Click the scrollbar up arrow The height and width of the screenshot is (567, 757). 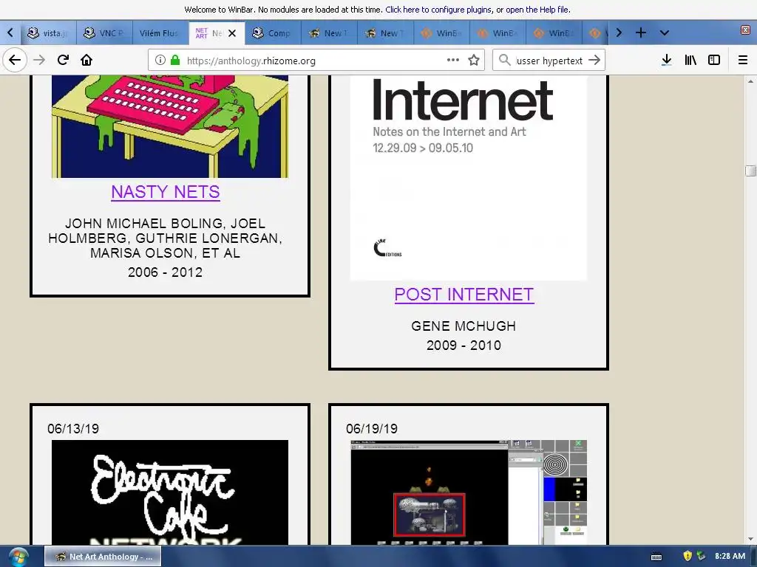click(x=750, y=81)
